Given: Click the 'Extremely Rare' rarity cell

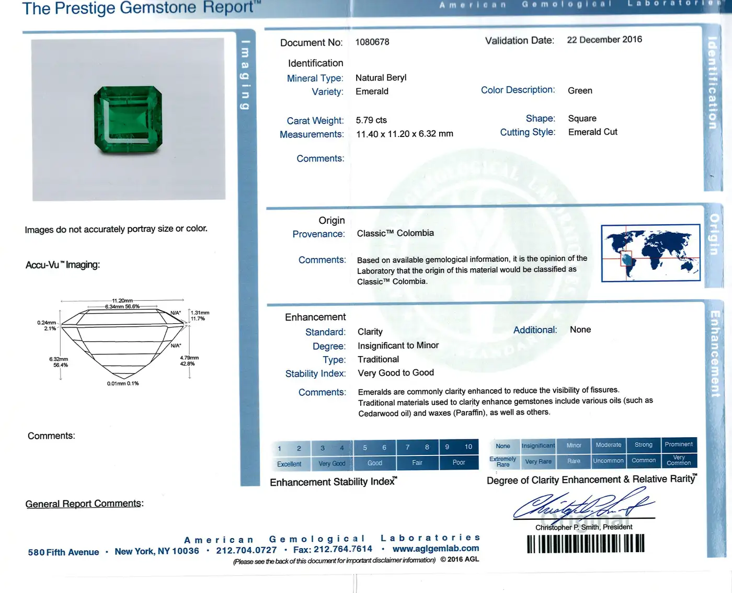Looking at the screenshot, I should tap(502, 462).
